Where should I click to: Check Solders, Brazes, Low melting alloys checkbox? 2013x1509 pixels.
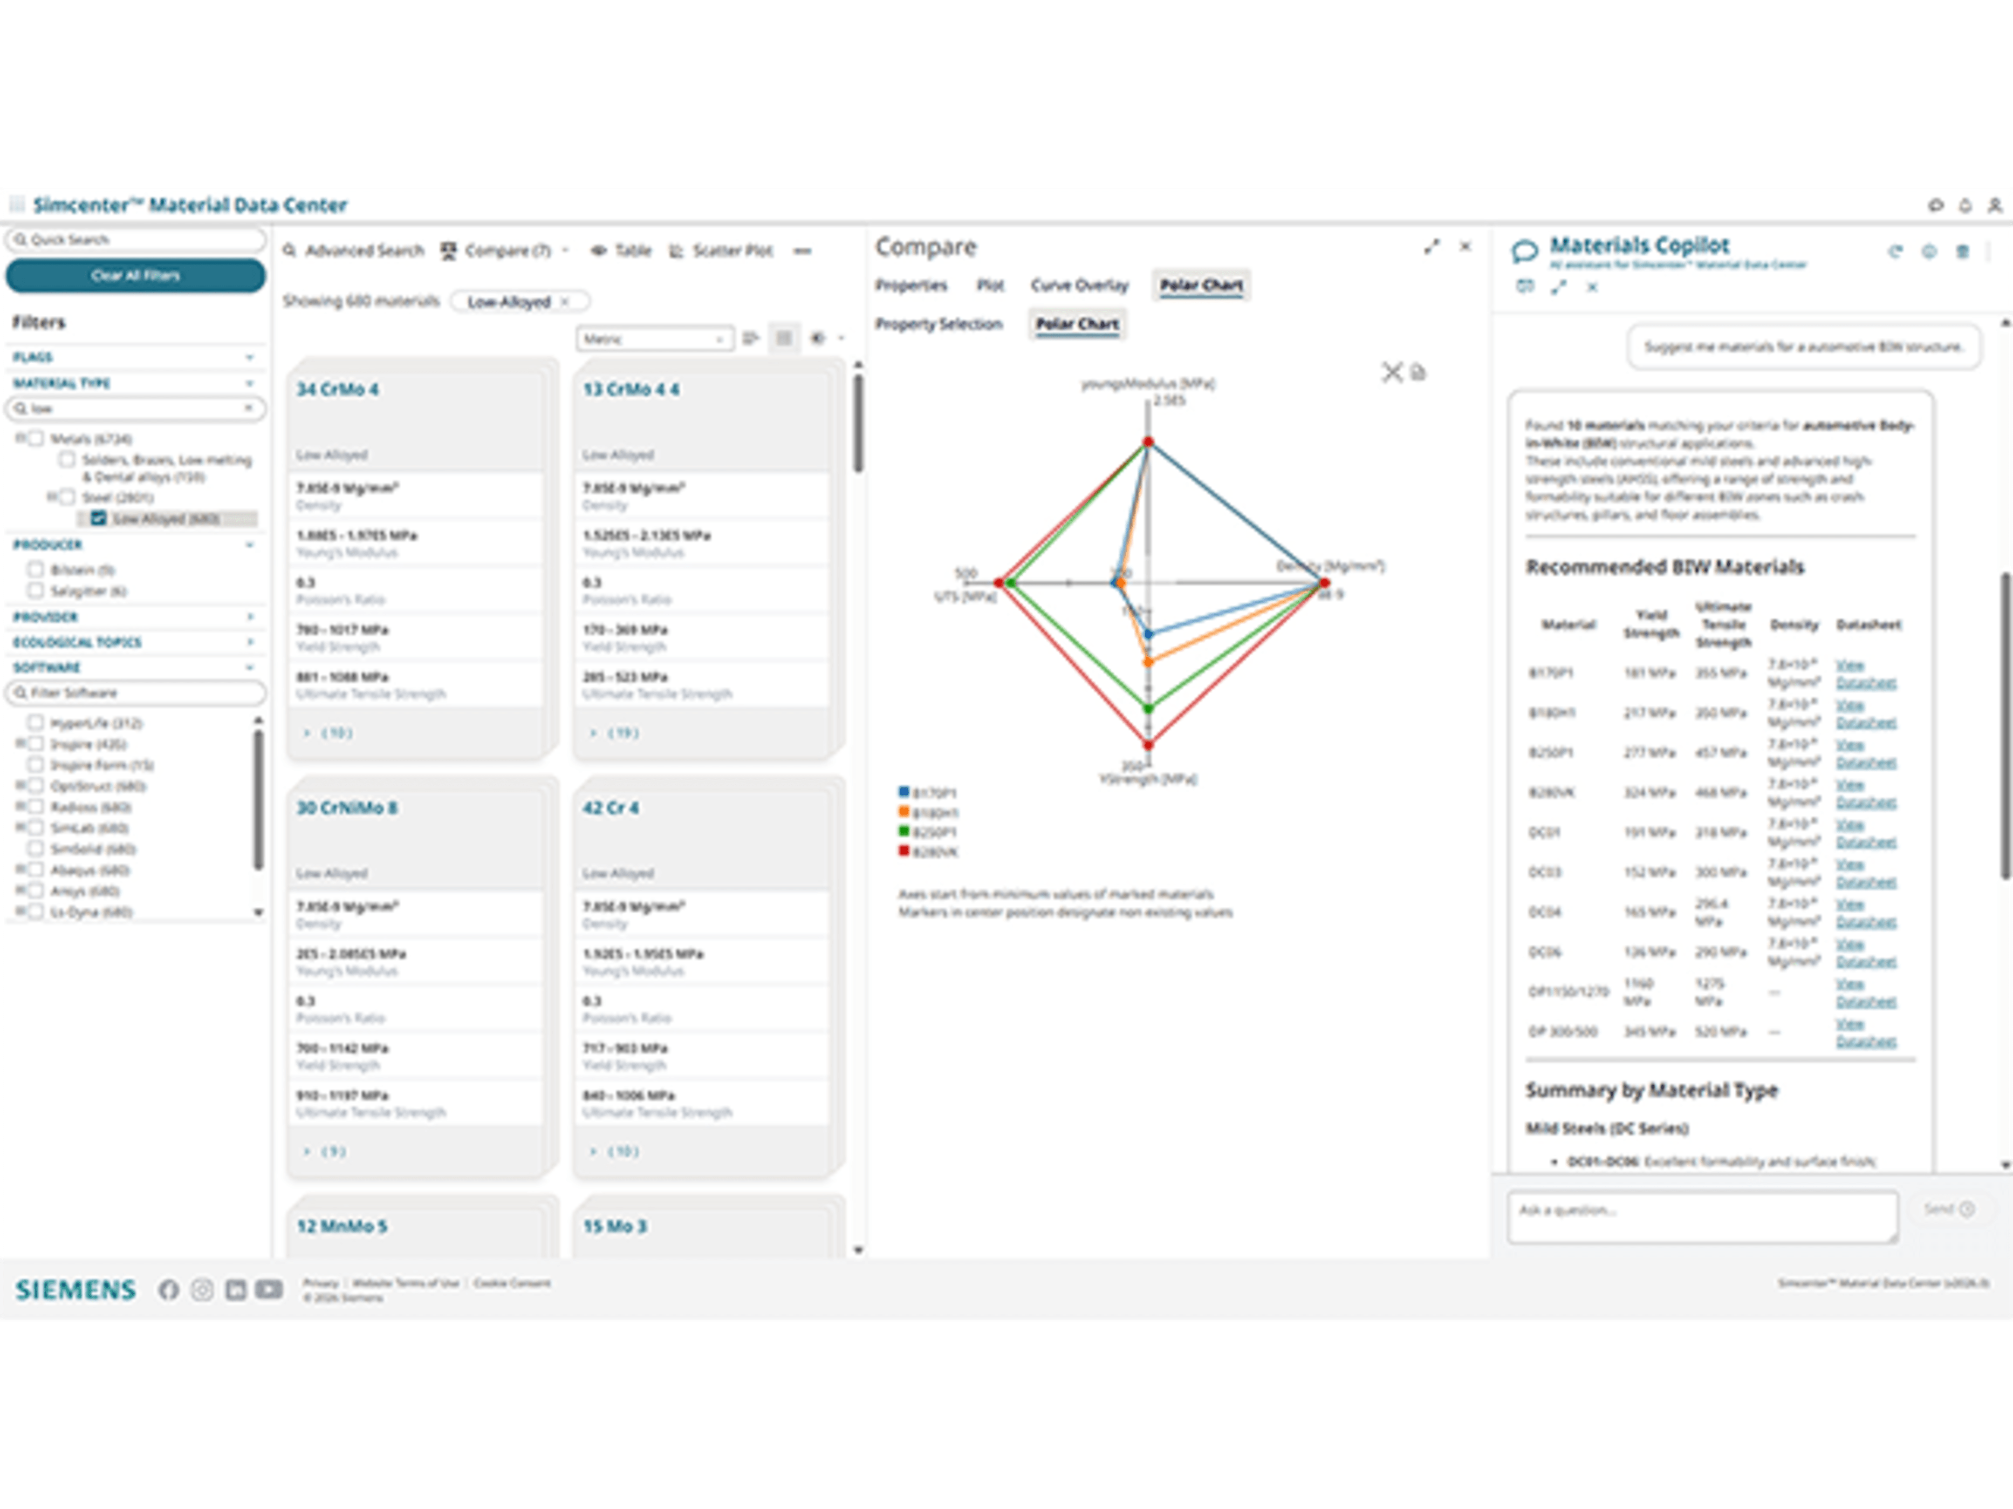pyautogui.click(x=68, y=459)
